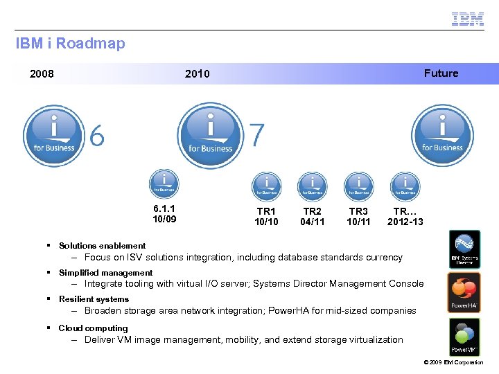Select the small TR2 release badge
499x374 pixels.
click(x=313, y=187)
